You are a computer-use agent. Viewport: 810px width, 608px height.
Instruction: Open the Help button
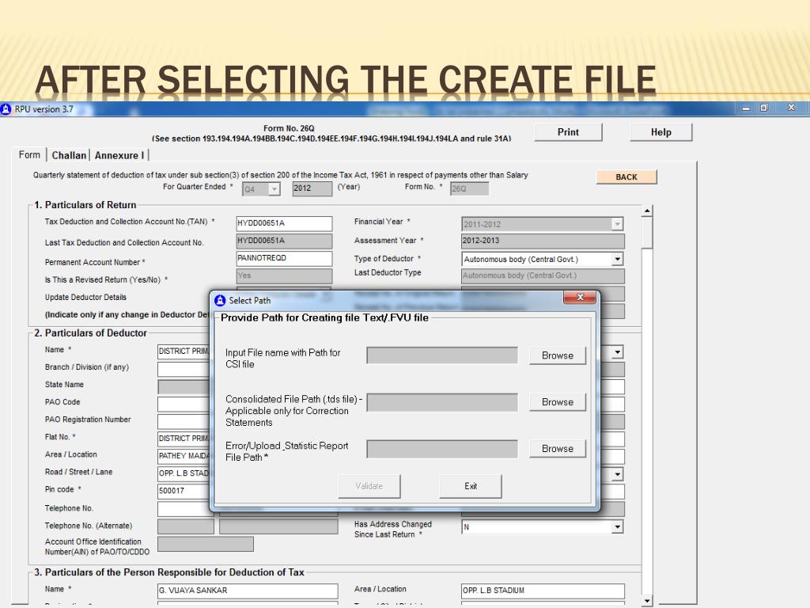tap(660, 132)
